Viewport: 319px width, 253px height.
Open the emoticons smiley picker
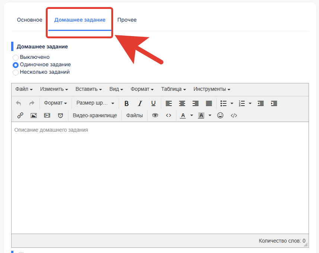tap(220, 115)
